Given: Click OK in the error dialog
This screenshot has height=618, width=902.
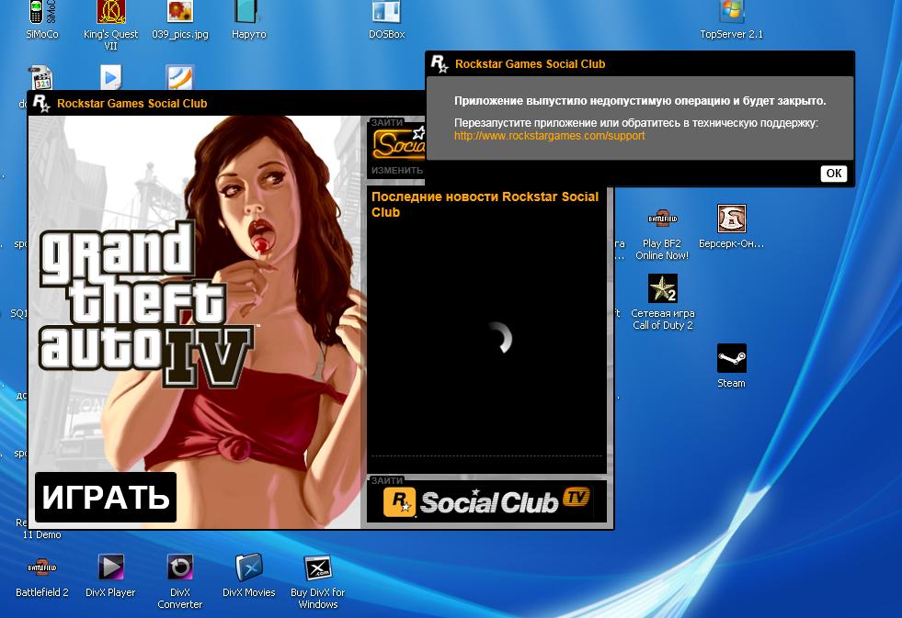Looking at the screenshot, I should (834, 174).
